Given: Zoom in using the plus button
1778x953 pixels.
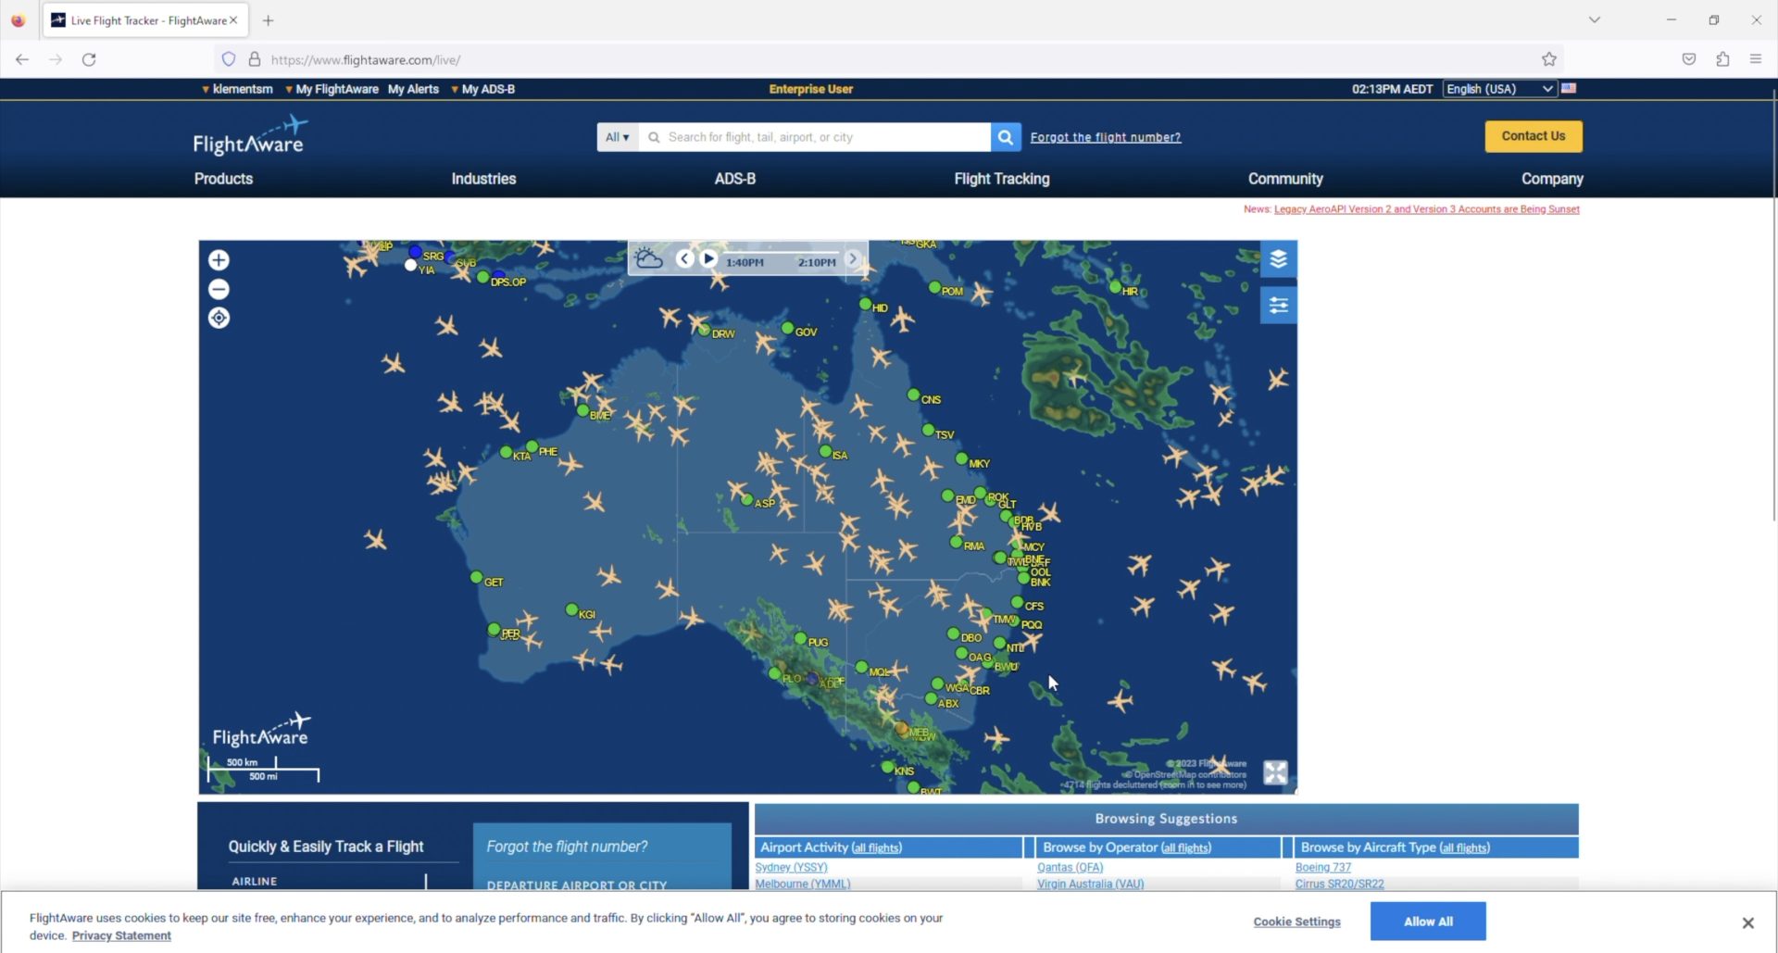Looking at the screenshot, I should (x=219, y=260).
